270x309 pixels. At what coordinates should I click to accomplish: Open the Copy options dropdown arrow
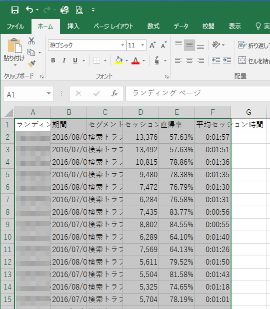[x=39, y=52]
